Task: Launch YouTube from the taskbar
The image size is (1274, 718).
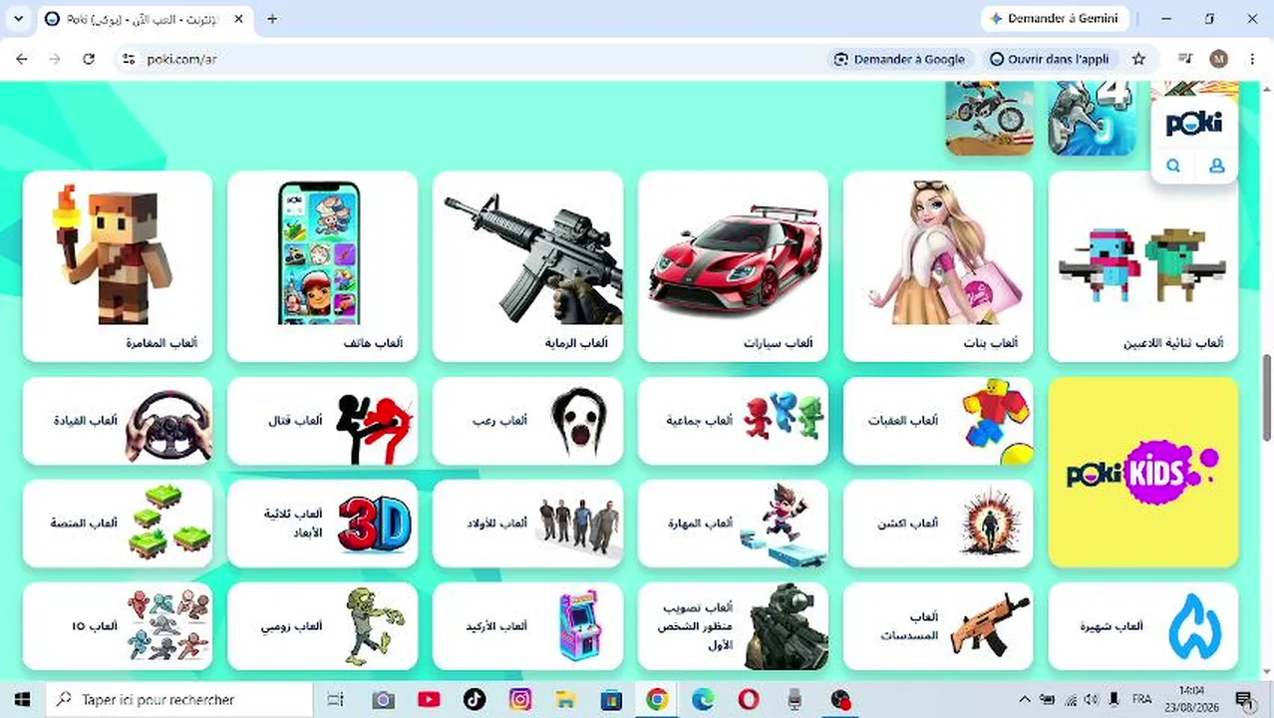Action: [x=429, y=699]
